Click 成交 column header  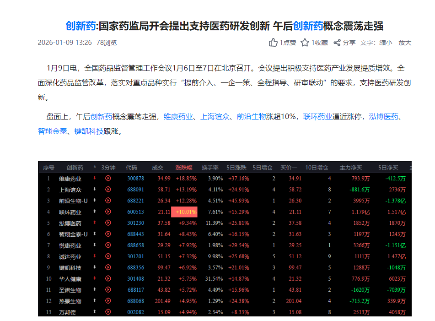tap(157, 168)
